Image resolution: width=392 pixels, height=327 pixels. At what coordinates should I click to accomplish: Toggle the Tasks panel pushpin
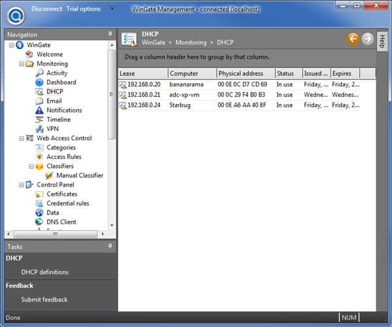pyautogui.click(x=110, y=247)
